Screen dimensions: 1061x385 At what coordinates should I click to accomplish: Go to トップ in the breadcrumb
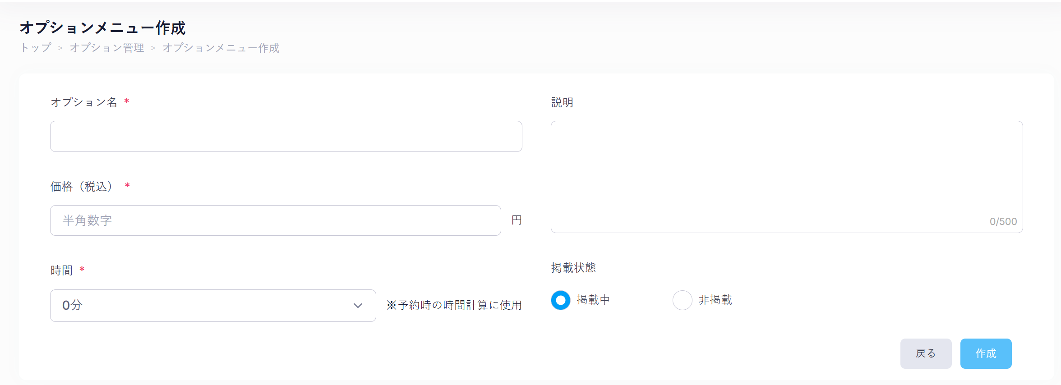tap(36, 48)
